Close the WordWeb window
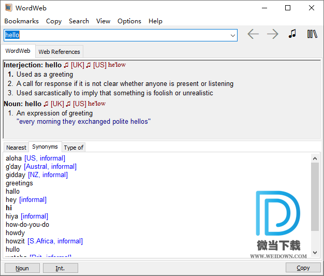Screen dimensions: 324x276 [x=312, y=8]
